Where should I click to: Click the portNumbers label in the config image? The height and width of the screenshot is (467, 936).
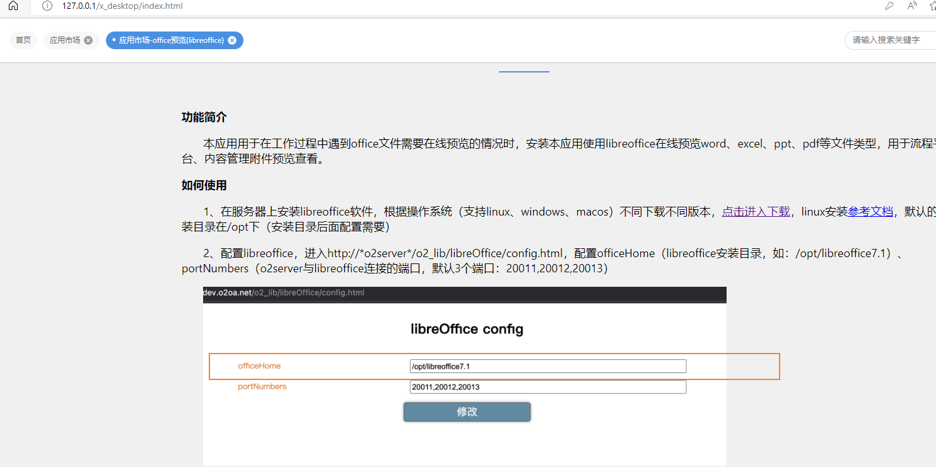(262, 386)
